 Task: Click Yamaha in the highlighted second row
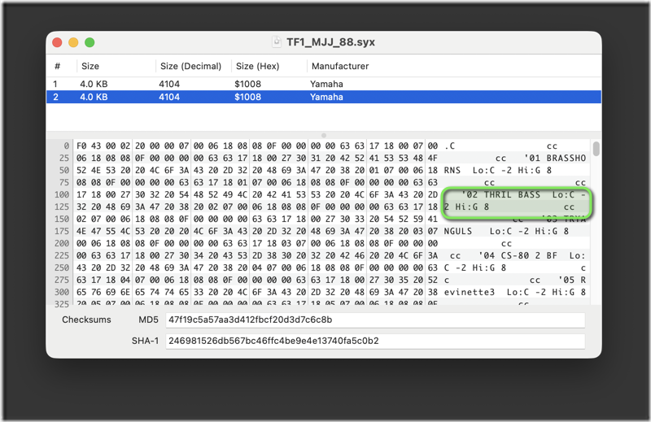[x=326, y=97]
